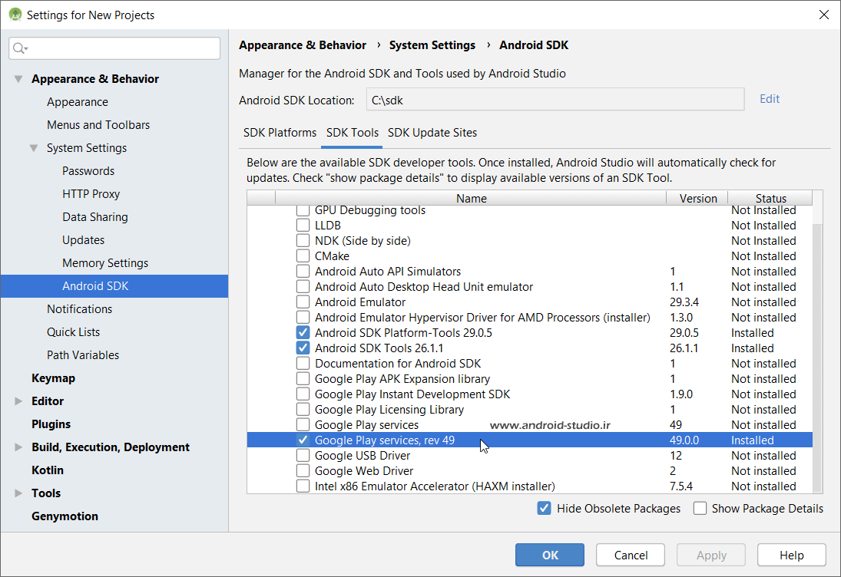Select Documentation for Android SDK row

pos(529,364)
